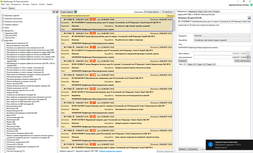Click the exclamation status icon on task 171607
The width and height of the screenshot is (253, 153).
click(91, 33)
